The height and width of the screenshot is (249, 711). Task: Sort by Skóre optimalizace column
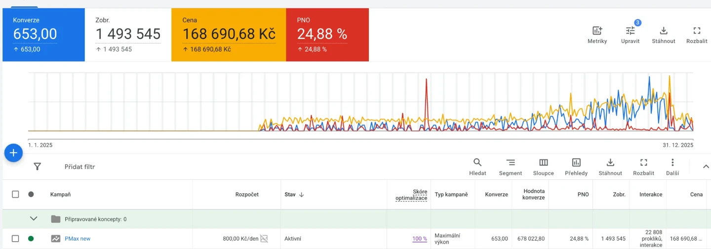pos(411,195)
